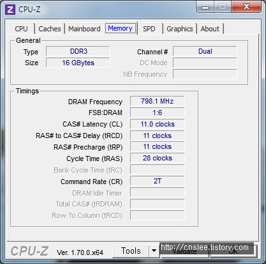The width and height of the screenshot is (266, 264).
Task: Click the Command Rate (CR) label
Action: coord(92,182)
